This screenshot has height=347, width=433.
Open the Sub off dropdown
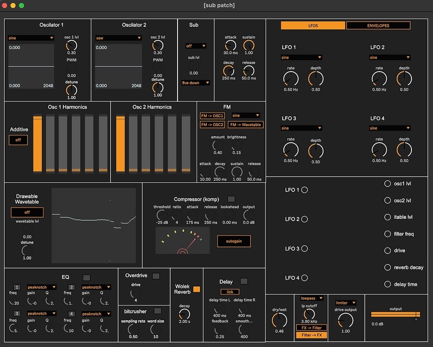click(196, 46)
